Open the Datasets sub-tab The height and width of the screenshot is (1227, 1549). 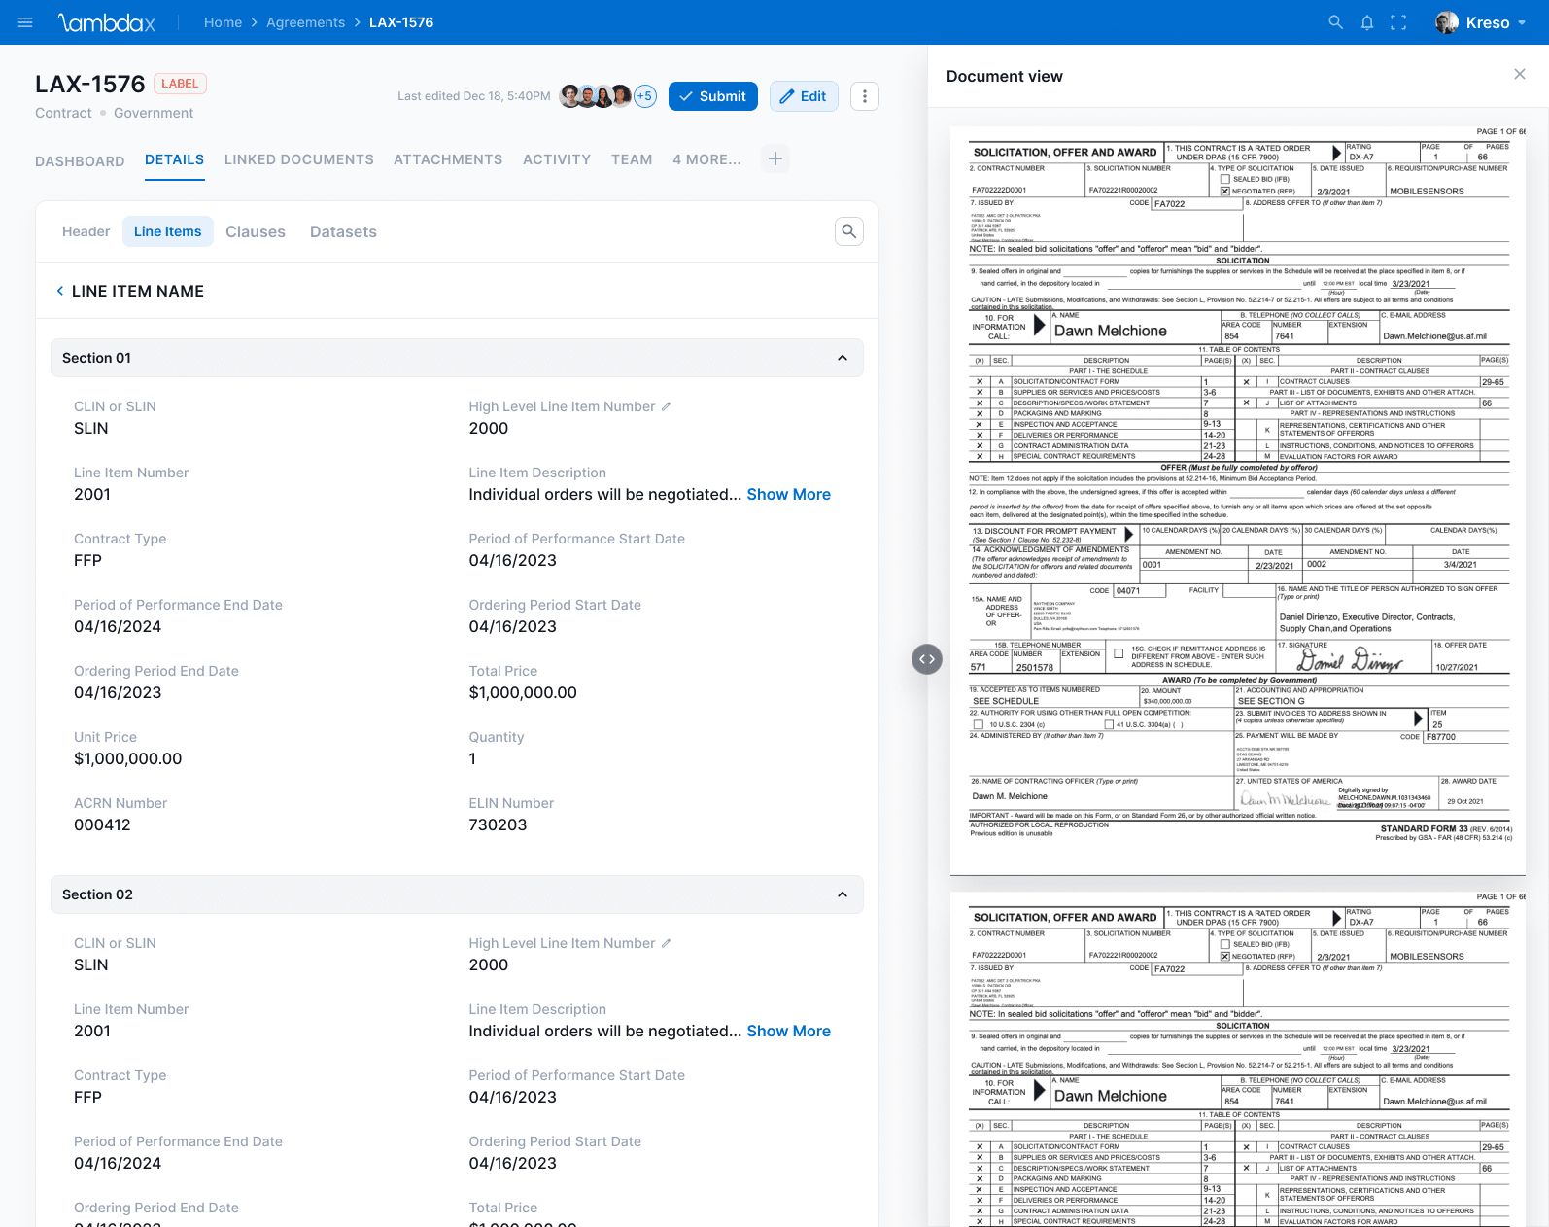click(x=343, y=231)
